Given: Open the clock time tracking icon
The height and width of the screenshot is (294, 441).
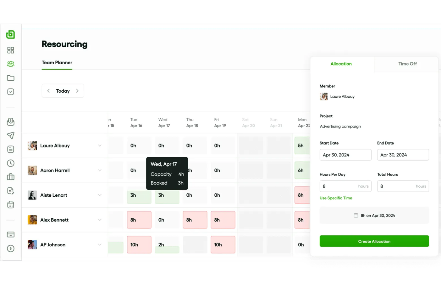Looking at the screenshot, I should coord(10,163).
